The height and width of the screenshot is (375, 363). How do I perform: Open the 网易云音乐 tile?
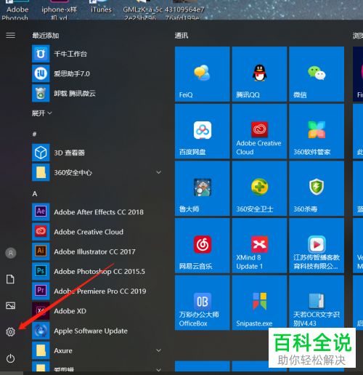pos(203,246)
